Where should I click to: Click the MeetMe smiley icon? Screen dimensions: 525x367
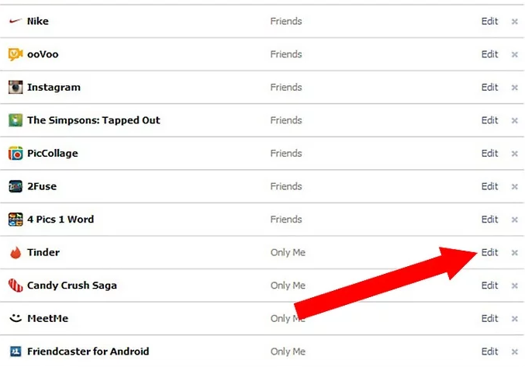15,318
